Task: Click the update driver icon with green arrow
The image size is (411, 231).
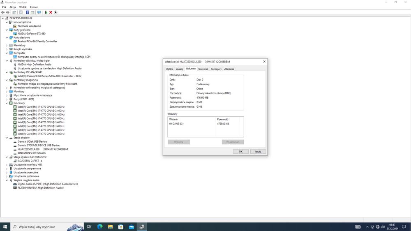Action: tap(46, 12)
